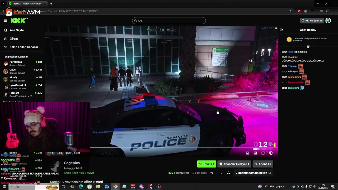Click chat username acihayat
Viewport: 338px width, 190px height.
click(x=293, y=72)
